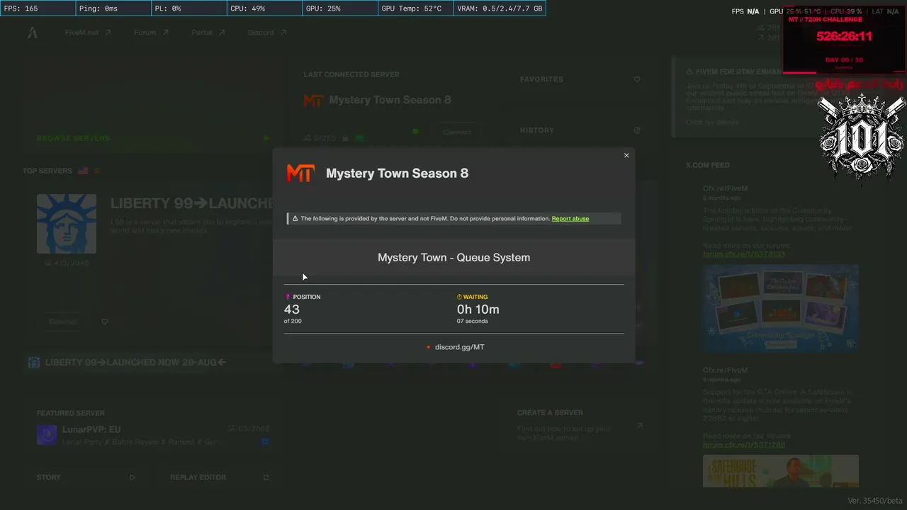Click the clock icon beside HISTORY
The height and width of the screenshot is (510, 907).
637,130
